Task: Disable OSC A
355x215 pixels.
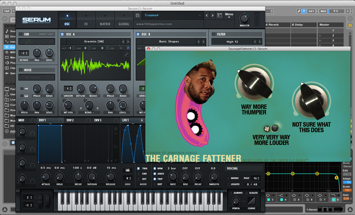Action: 62,34
